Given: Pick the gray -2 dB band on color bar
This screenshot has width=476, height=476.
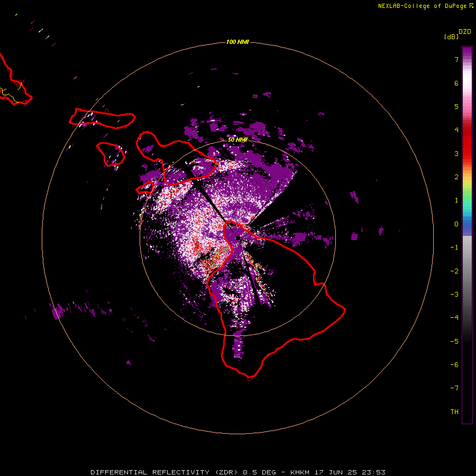Looking at the screenshot, I should [467, 271].
